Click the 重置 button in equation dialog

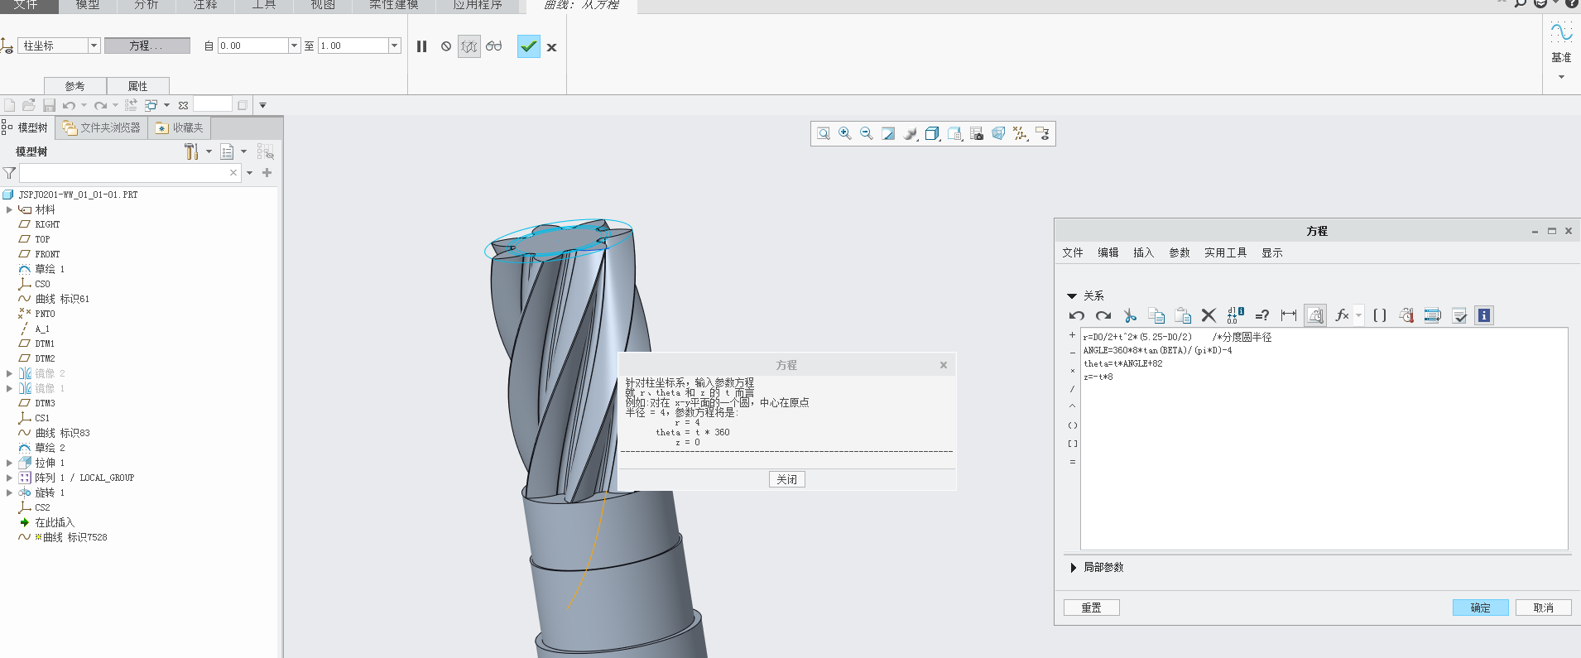[x=1092, y=608]
